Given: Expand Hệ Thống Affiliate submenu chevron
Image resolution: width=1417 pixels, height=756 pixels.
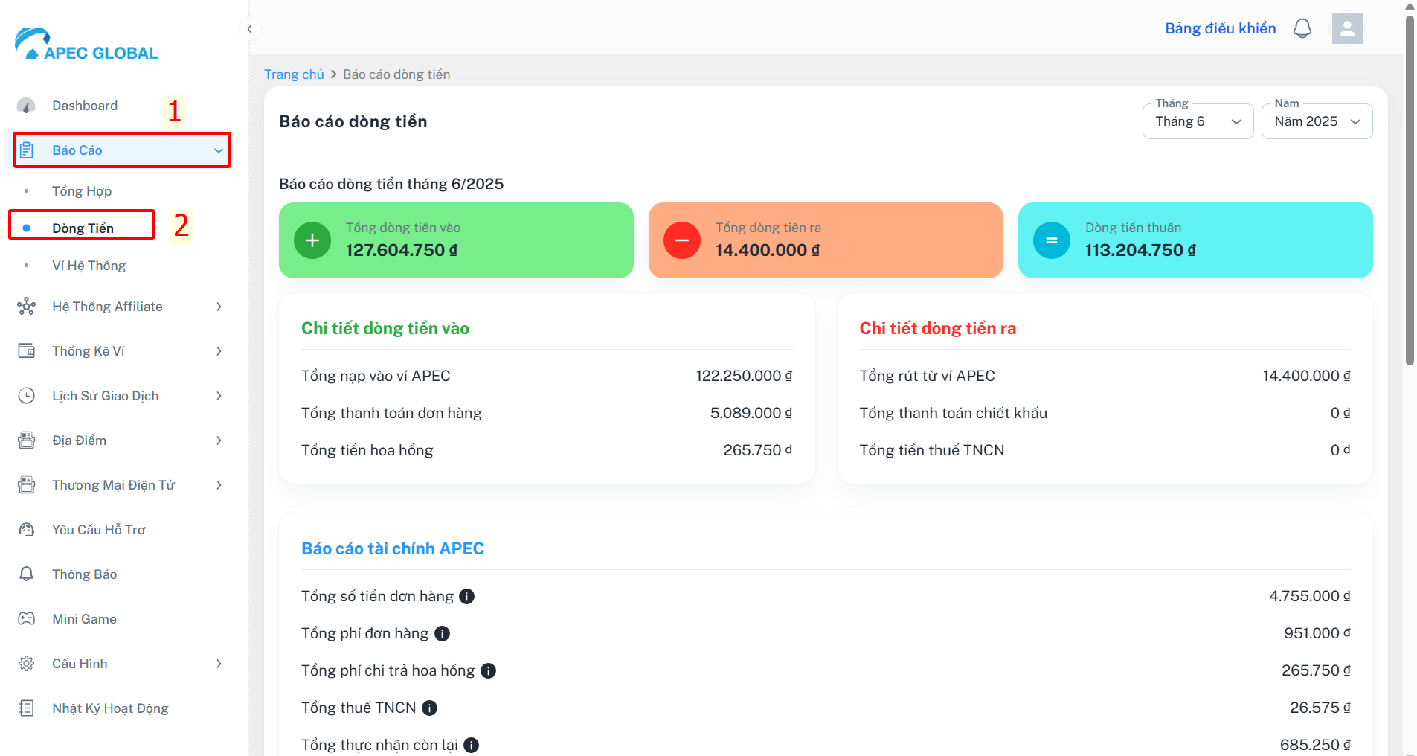Looking at the screenshot, I should tap(219, 307).
